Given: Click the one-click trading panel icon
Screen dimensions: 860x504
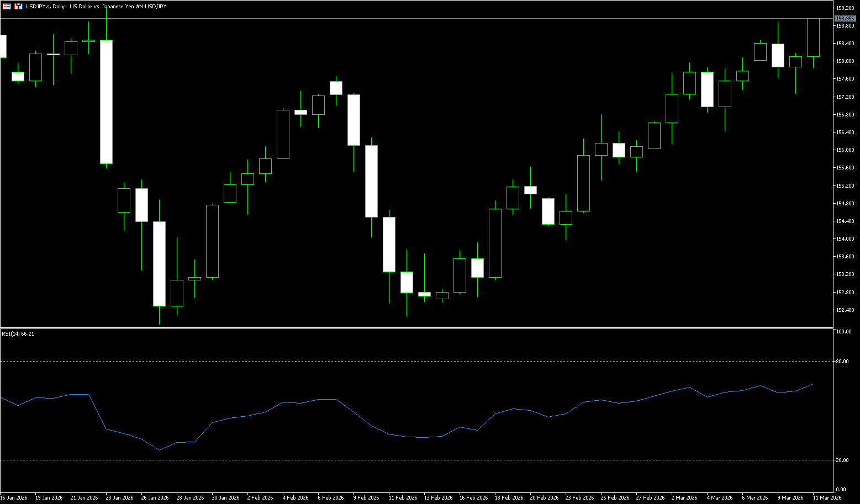Looking at the screenshot, I should pyautogui.click(x=18, y=6).
